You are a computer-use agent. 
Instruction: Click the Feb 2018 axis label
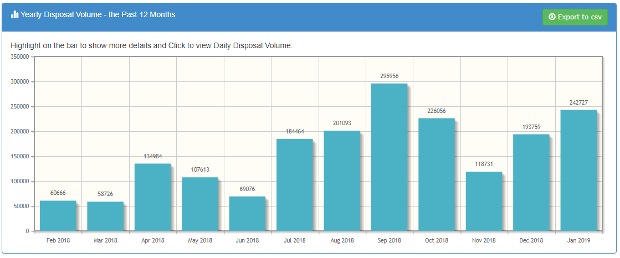click(58, 240)
